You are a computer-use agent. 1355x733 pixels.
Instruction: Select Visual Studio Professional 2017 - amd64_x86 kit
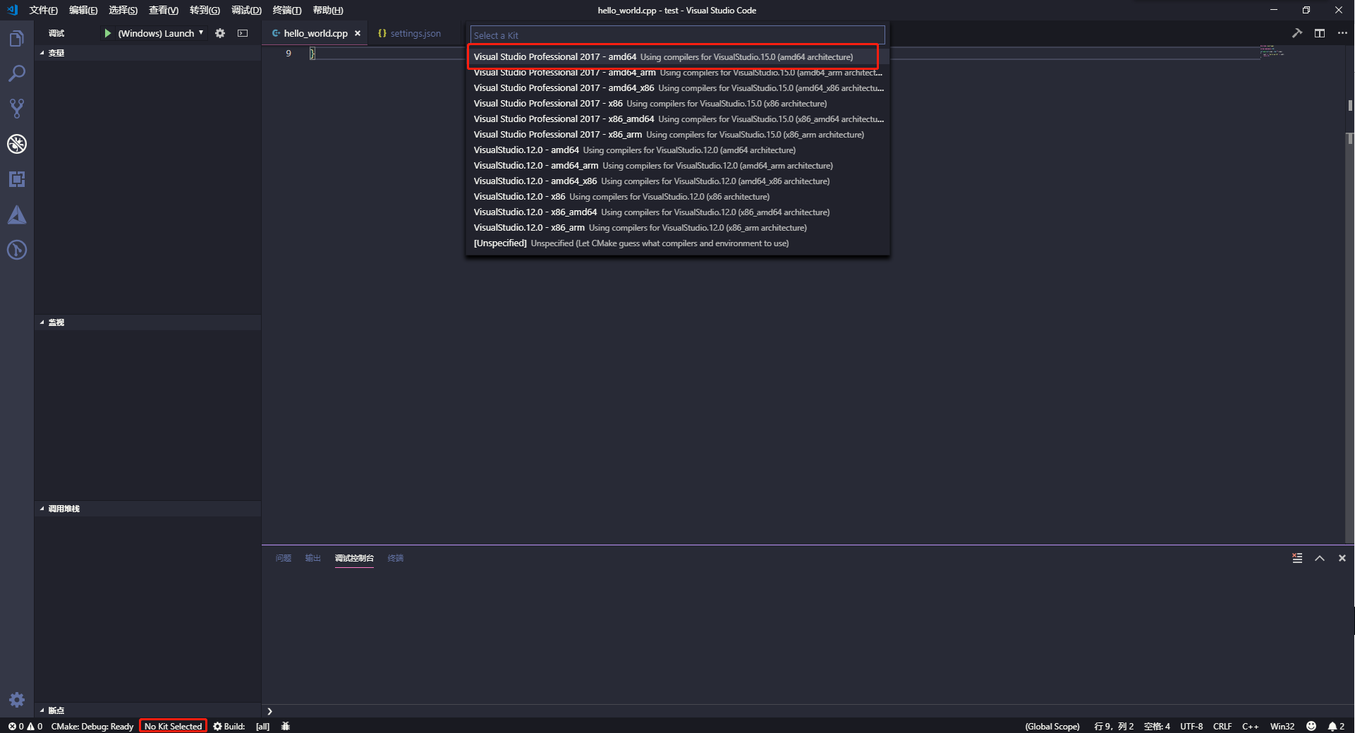coord(677,88)
